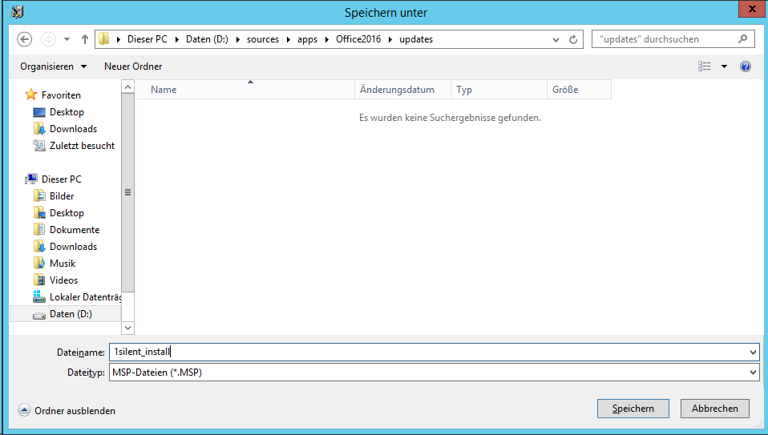Click the change view layout icon

[x=705, y=66]
